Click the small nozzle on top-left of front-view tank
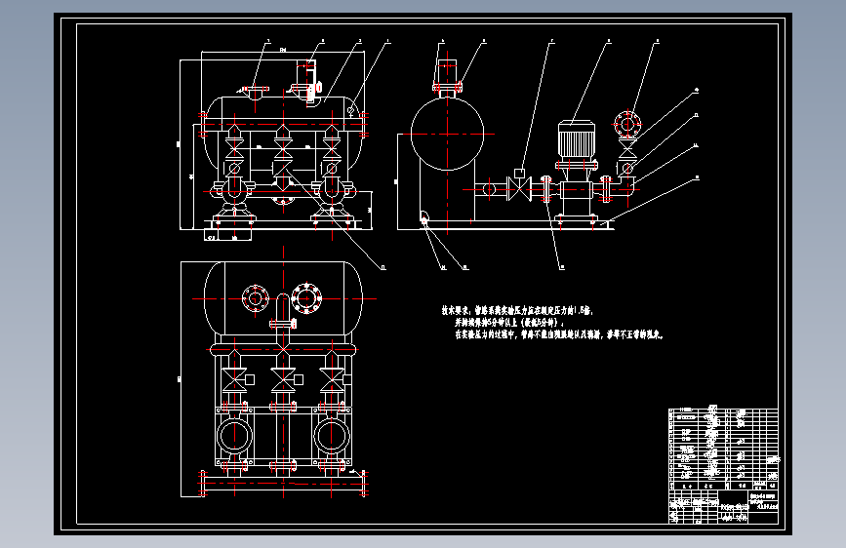The height and width of the screenshot is (548, 846). tap(255, 93)
